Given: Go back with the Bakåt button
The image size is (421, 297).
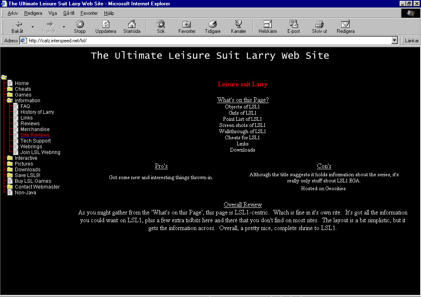Looking at the screenshot, I should pos(17,27).
